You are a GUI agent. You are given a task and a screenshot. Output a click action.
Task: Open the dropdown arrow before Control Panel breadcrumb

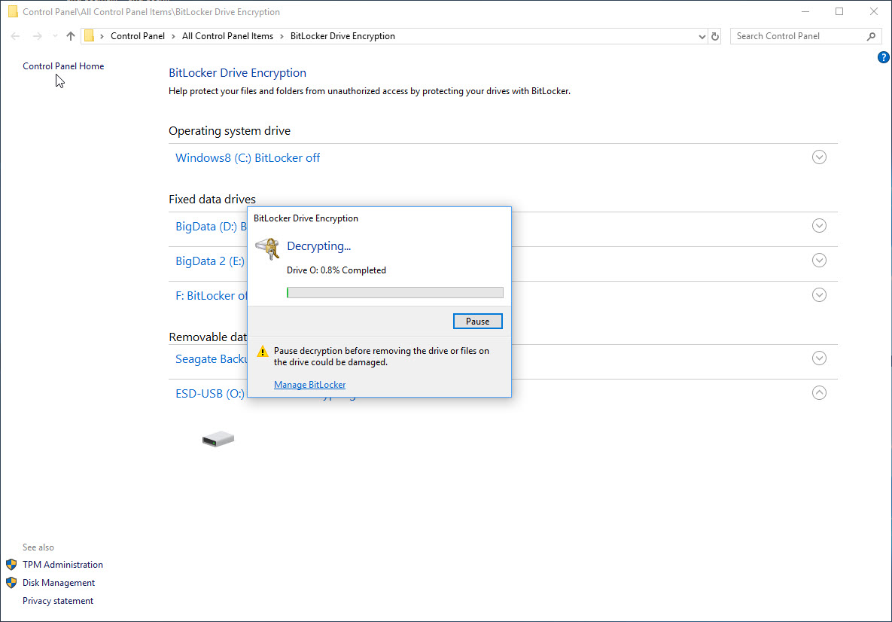[x=102, y=36]
